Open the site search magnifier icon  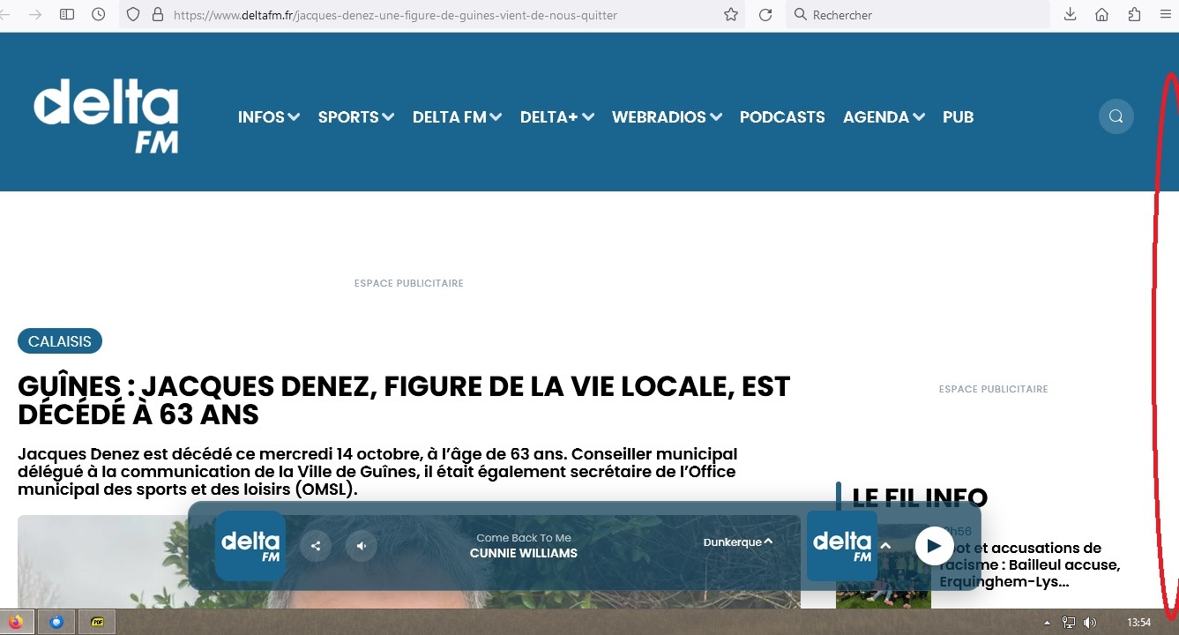[x=1116, y=116]
